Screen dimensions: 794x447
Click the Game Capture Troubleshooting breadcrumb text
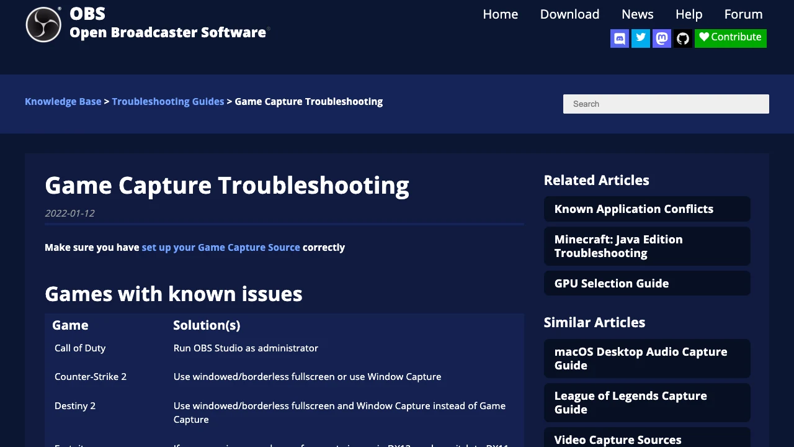[309, 101]
